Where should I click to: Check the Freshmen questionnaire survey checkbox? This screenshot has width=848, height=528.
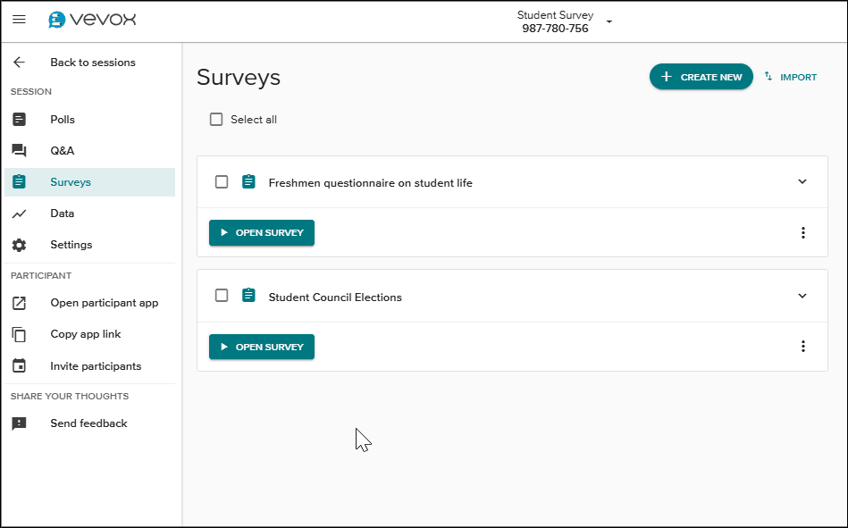click(x=221, y=181)
